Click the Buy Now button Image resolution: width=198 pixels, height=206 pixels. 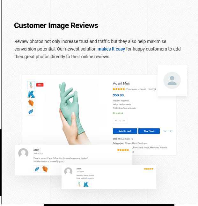pos(149,131)
